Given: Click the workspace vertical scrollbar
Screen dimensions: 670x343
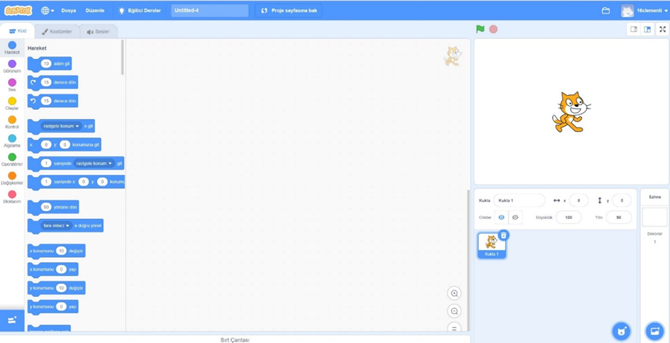Looking at the screenshot, I should click(x=469, y=261).
